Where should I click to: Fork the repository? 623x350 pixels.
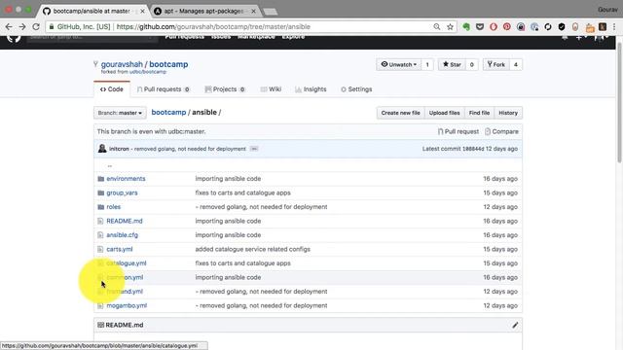point(495,65)
